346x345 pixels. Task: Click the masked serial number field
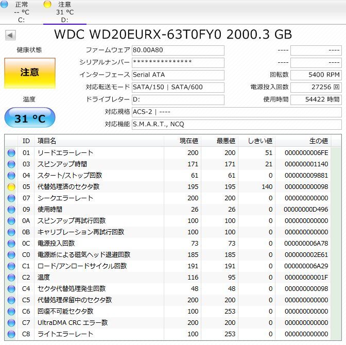[x=178, y=63]
